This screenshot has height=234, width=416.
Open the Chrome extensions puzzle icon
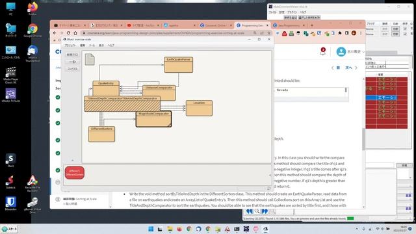(x=340, y=33)
